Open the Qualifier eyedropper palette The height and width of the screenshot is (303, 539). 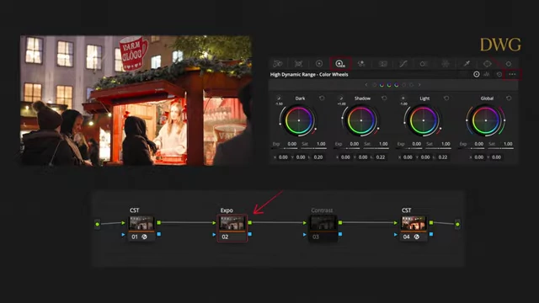(x=467, y=64)
